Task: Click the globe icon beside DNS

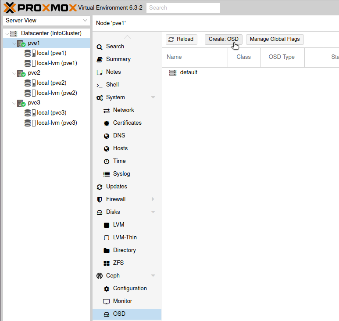Action: click(107, 136)
